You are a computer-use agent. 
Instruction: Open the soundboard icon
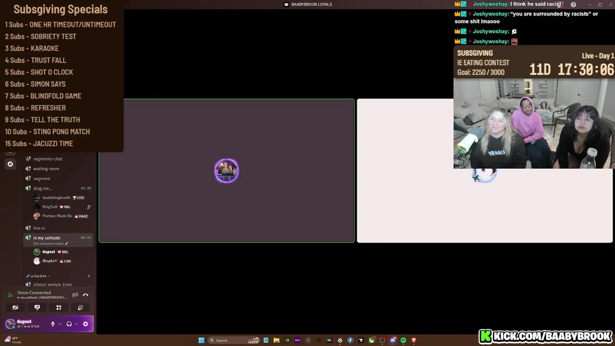click(80, 308)
